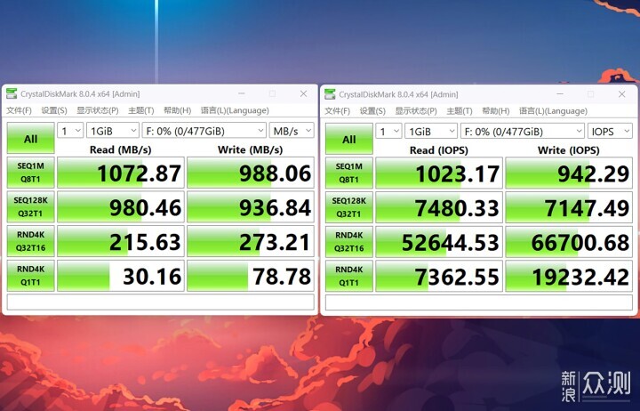Screen dimensions: 640x411
Task: Click the 7480.33 IOPS read result
Action: [x=439, y=207]
